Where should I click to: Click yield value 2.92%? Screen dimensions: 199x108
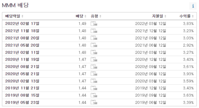point(188,45)
